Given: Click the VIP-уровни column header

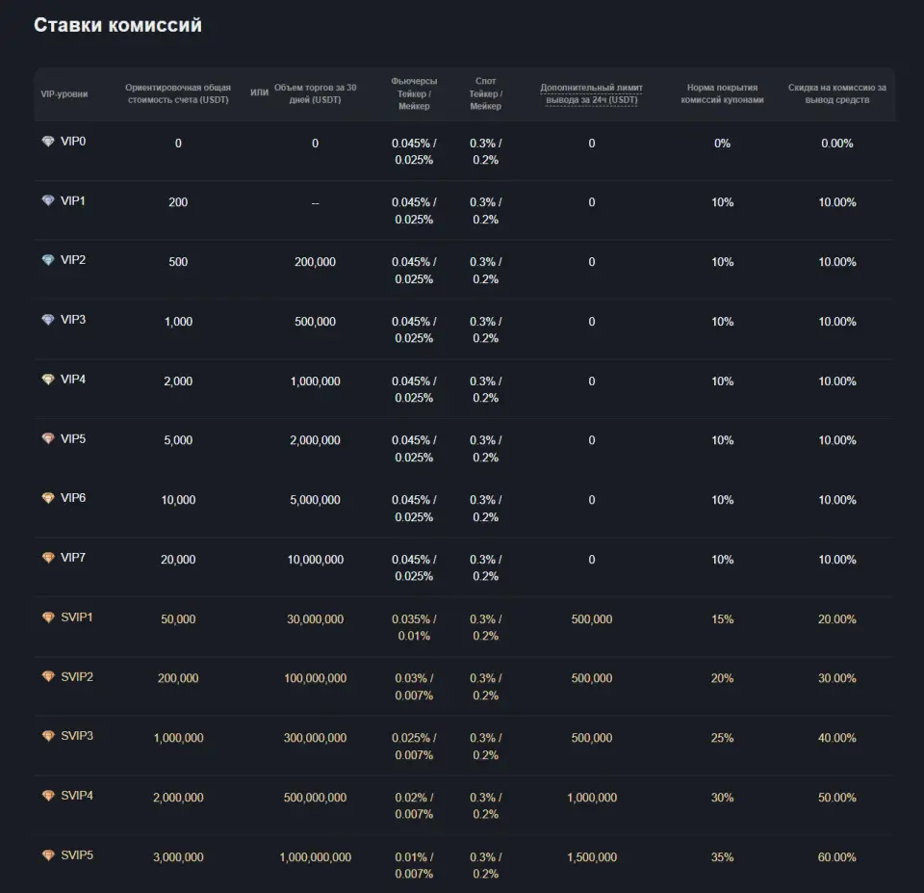Looking at the screenshot, I should [64, 93].
